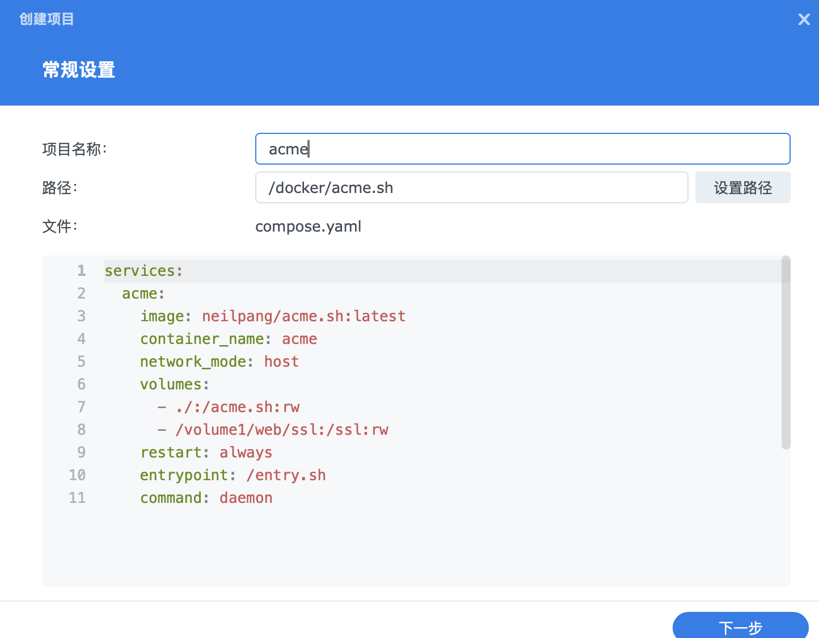Select the network_mode: host value

(281, 362)
